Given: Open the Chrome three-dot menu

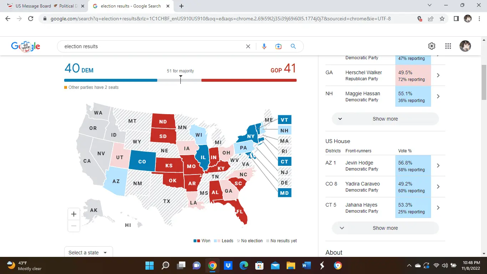Looking at the screenshot, I should click(x=479, y=19).
